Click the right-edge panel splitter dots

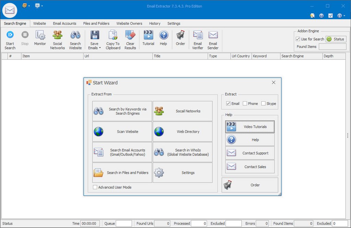(x=348, y=135)
